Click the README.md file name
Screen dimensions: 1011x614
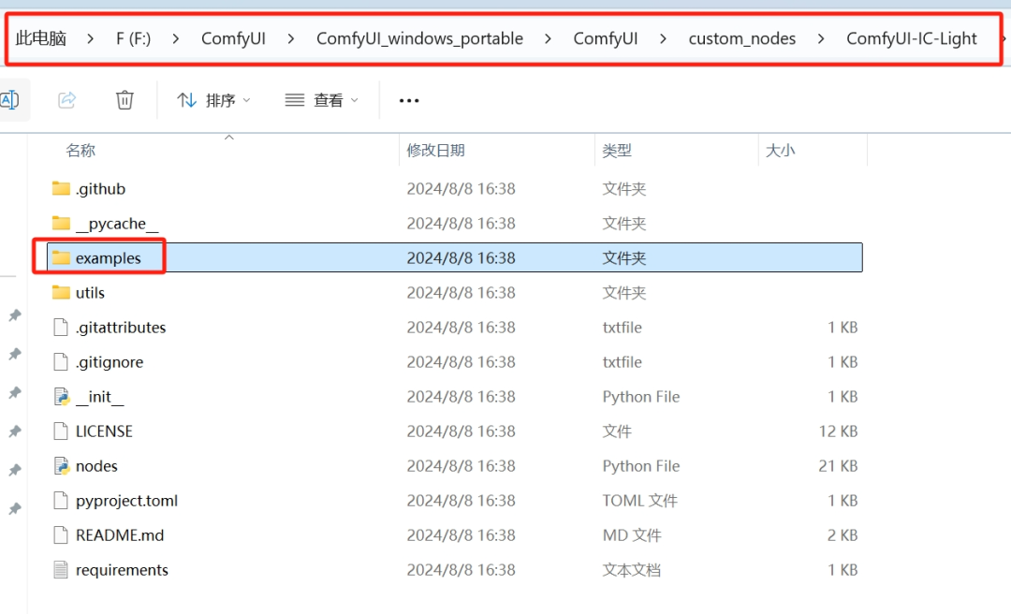[x=120, y=535]
